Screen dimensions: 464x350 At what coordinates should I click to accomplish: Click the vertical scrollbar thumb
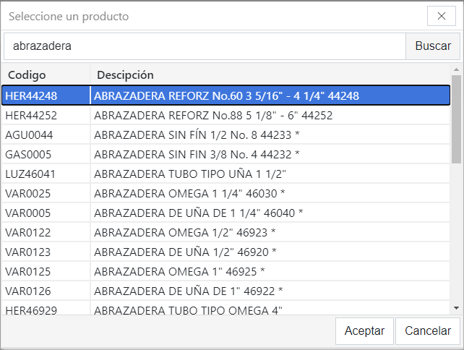(x=455, y=119)
